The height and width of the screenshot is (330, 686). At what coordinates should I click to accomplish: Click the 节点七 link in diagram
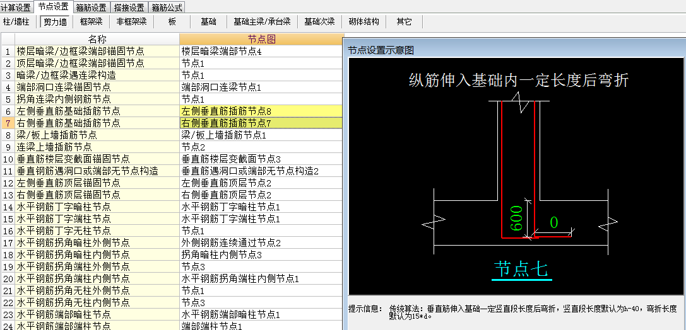click(521, 269)
